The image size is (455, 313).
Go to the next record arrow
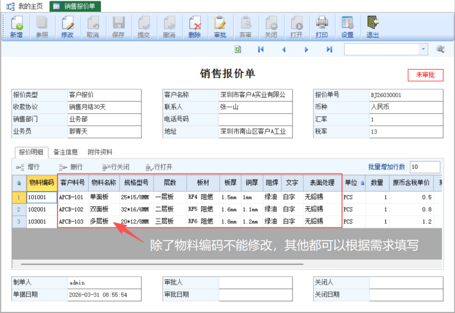coord(306,49)
